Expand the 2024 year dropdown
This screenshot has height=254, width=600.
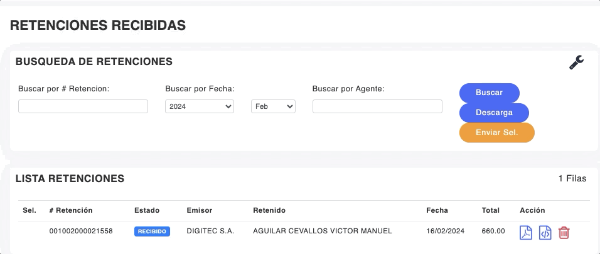[199, 107]
